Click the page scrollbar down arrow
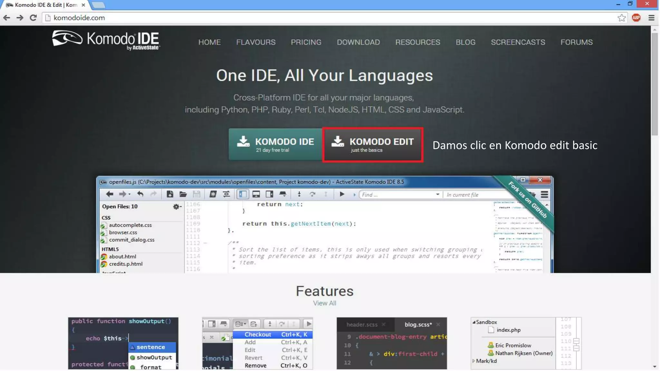 (x=654, y=366)
